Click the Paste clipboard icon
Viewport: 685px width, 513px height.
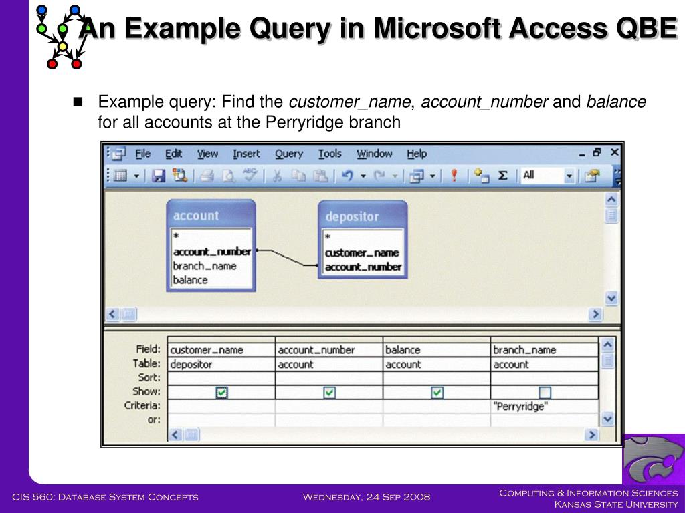point(321,176)
